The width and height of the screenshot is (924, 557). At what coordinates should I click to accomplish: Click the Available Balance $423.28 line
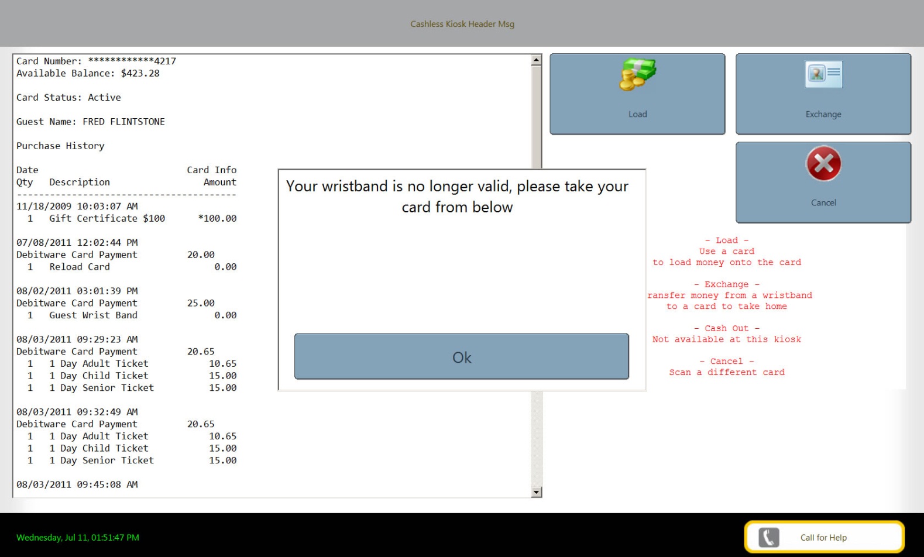[x=88, y=73]
